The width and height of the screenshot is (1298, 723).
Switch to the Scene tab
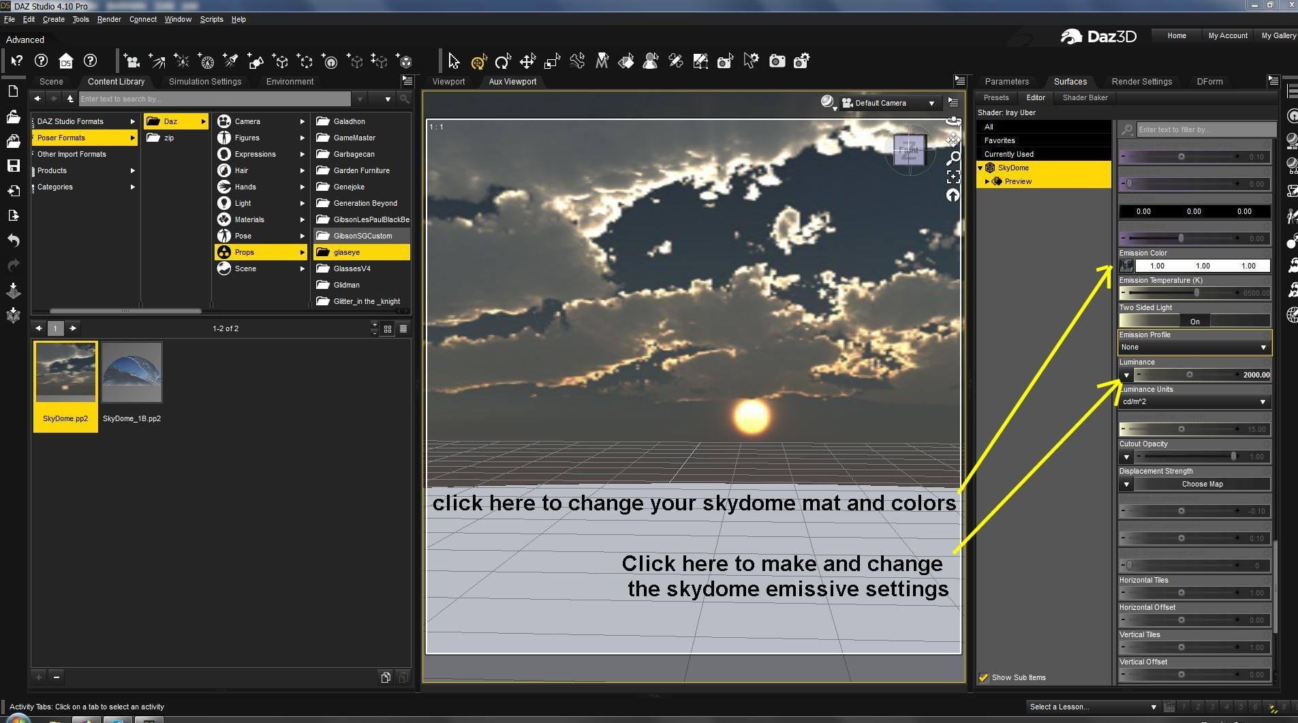pos(51,81)
